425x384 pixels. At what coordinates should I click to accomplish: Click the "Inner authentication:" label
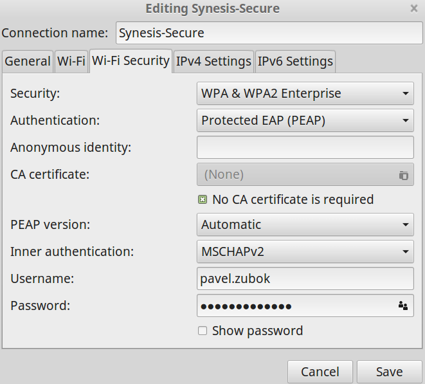(x=72, y=251)
